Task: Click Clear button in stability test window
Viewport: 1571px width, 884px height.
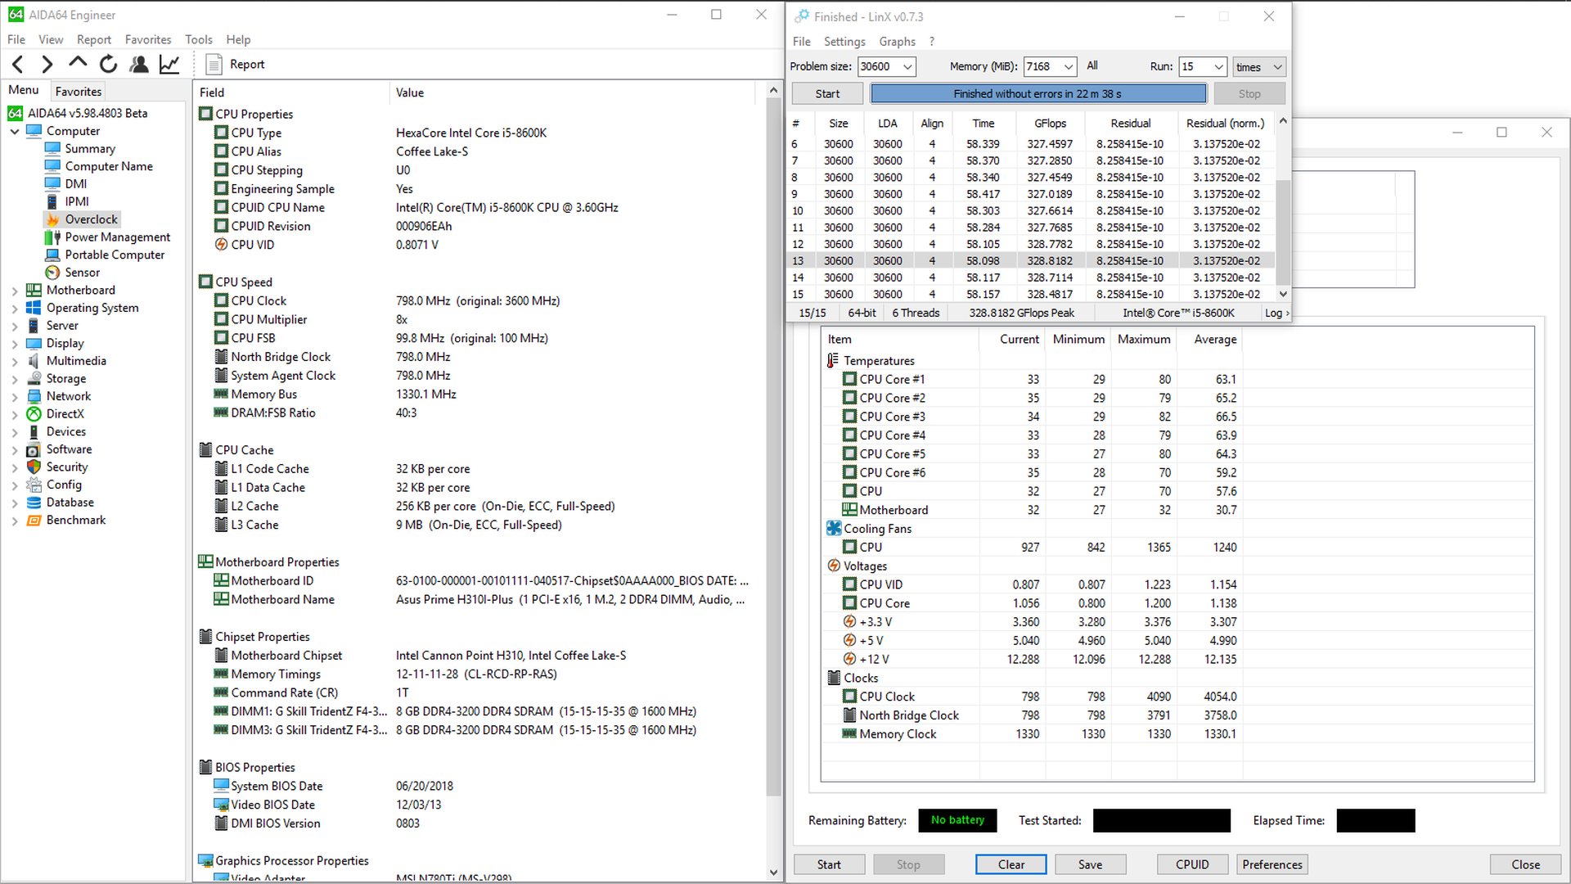Action: click(x=1011, y=864)
